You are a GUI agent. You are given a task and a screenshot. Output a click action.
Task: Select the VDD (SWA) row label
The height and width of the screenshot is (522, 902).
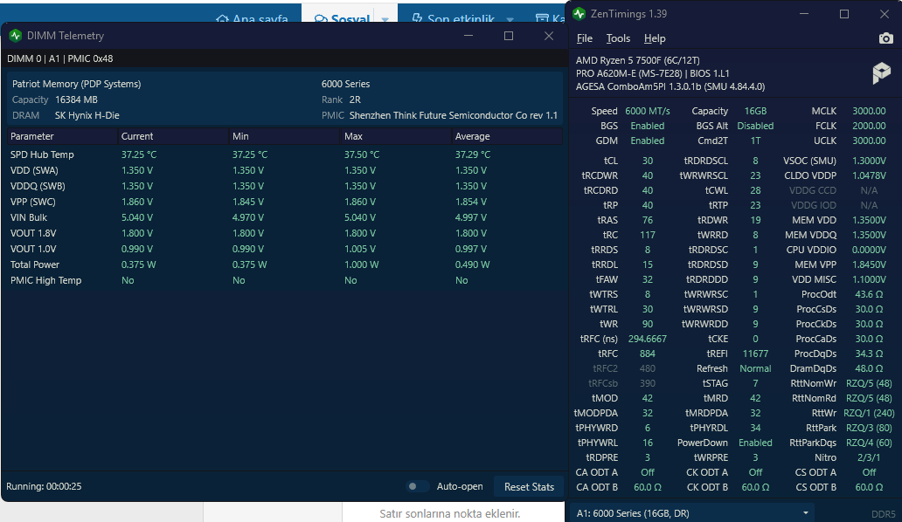click(x=34, y=170)
